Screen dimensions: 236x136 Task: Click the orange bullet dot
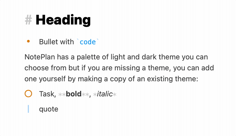tap(28, 41)
